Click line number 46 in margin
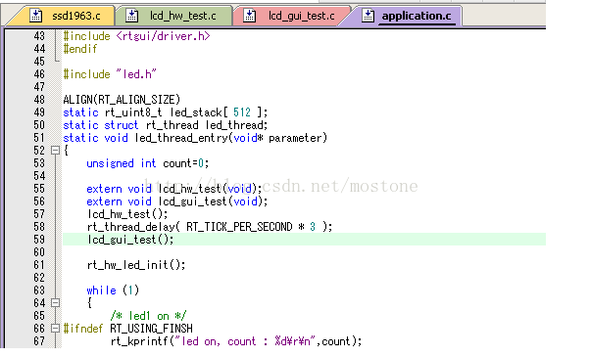Viewport: 590px width, 357px height. (x=39, y=74)
